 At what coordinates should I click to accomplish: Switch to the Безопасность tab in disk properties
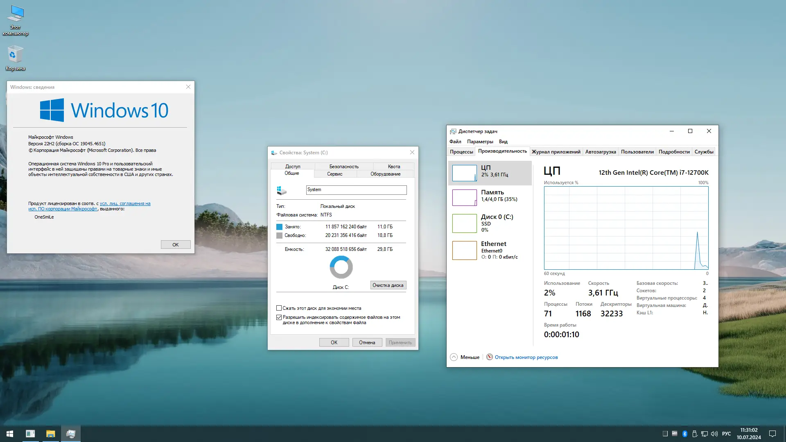(344, 167)
